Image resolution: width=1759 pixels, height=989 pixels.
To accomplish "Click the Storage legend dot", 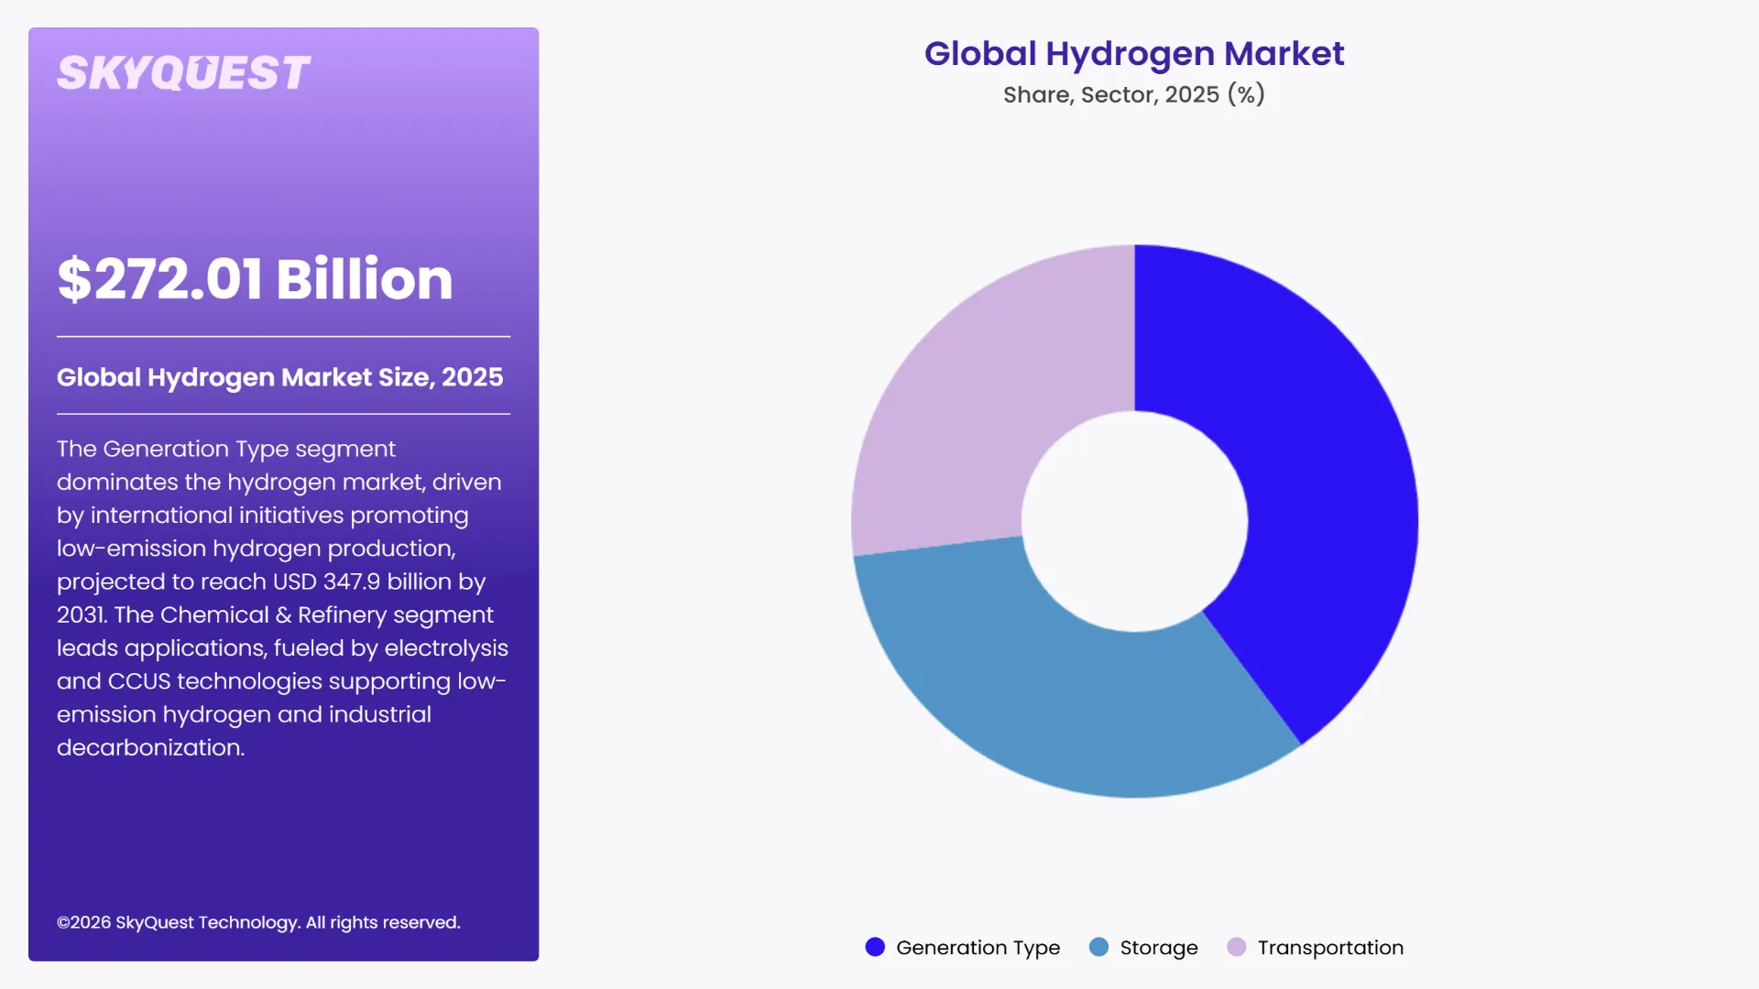I will 1098,947.
